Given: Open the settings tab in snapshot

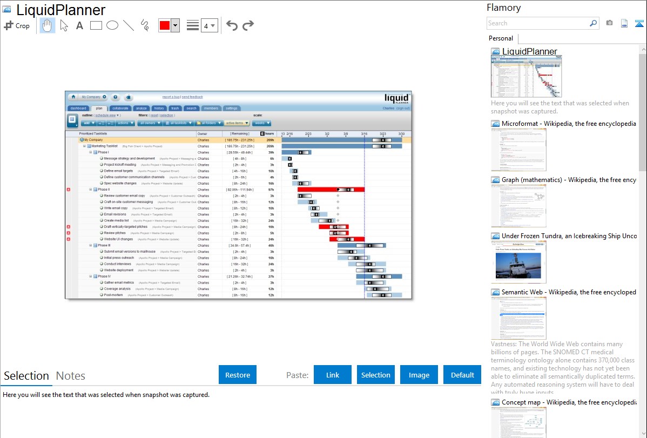Looking at the screenshot, I should [232, 108].
